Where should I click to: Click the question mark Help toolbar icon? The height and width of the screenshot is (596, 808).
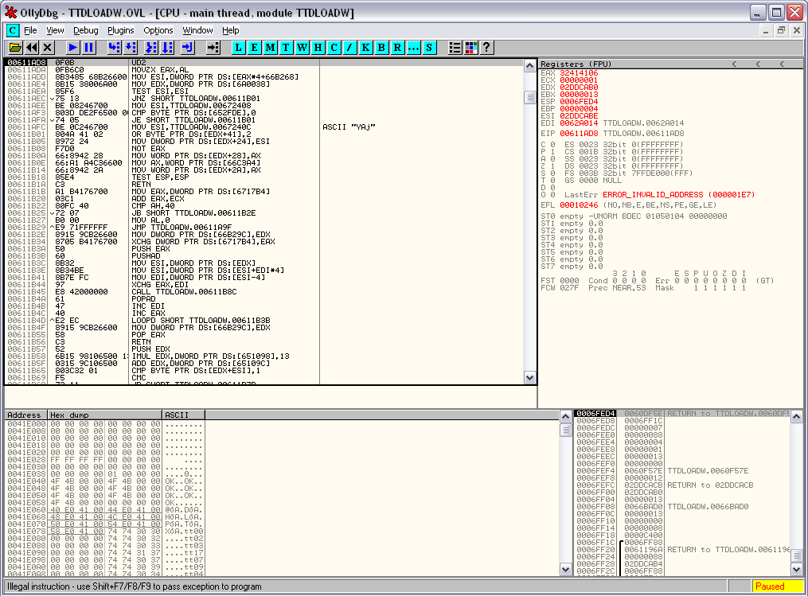(487, 48)
